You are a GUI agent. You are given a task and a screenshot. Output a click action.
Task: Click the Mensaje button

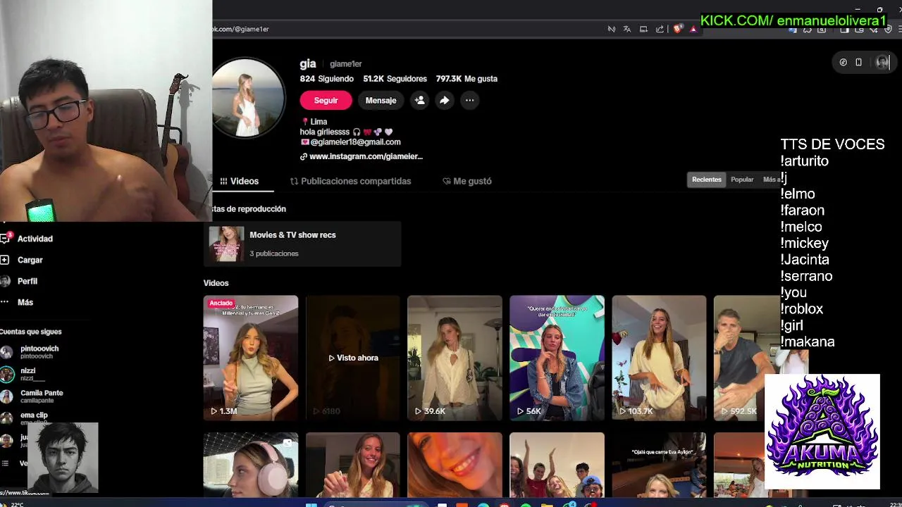click(381, 101)
